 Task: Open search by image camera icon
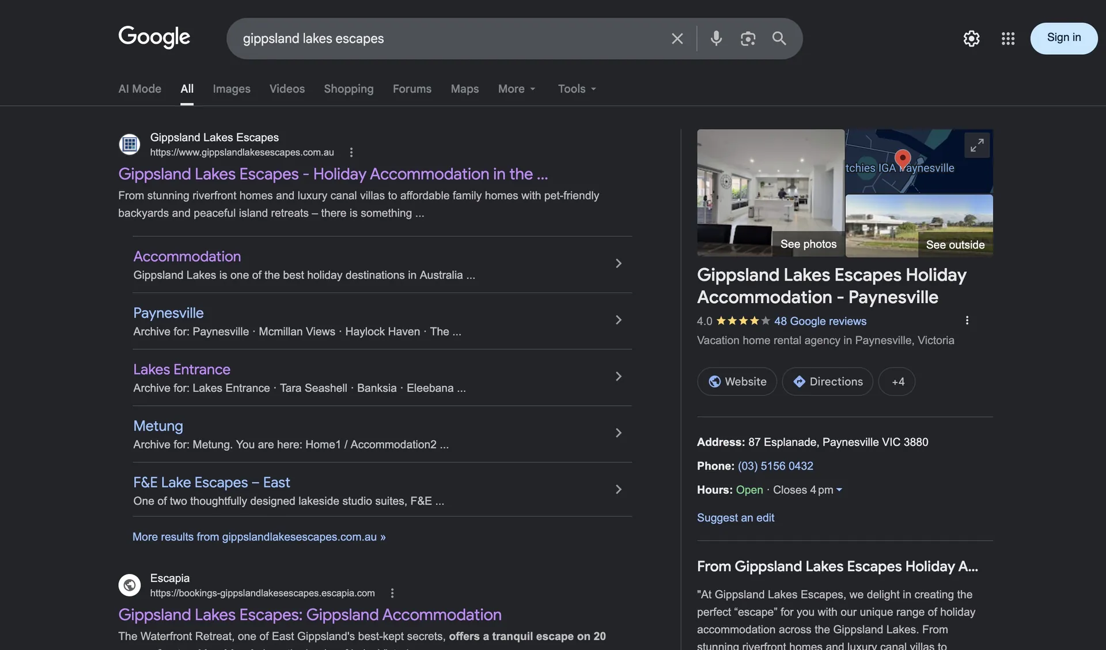748,39
